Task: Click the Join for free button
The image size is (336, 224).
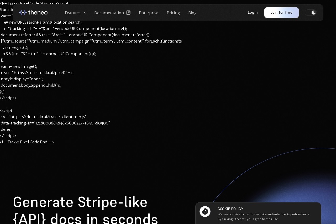Action: point(281,13)
